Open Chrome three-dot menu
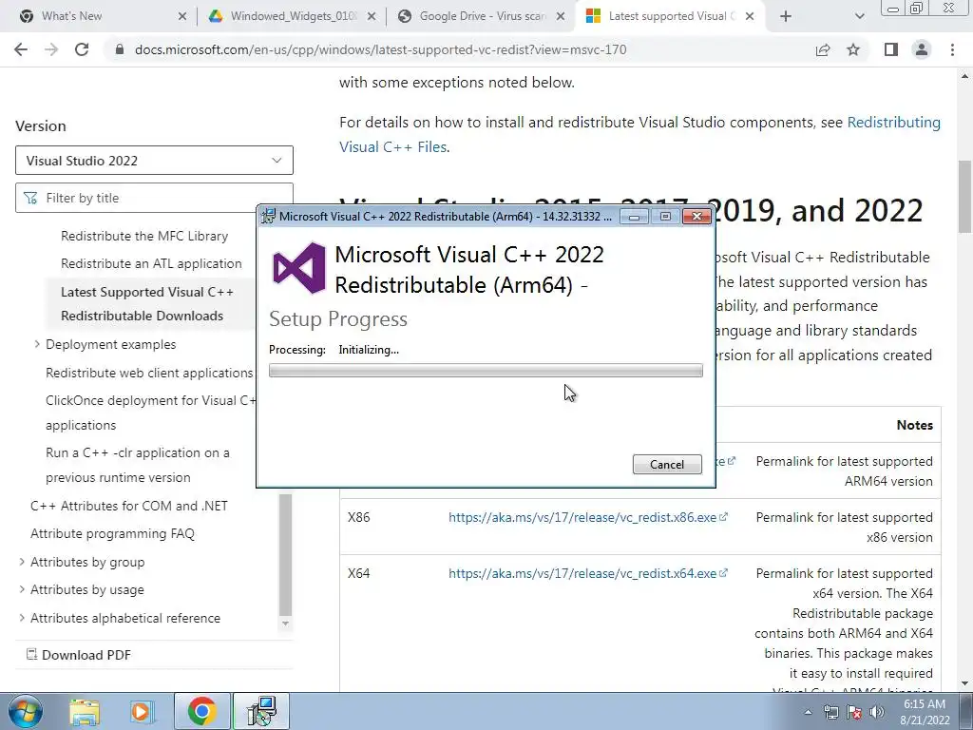This screenshot has height=730, width=973. coord(952,49)
